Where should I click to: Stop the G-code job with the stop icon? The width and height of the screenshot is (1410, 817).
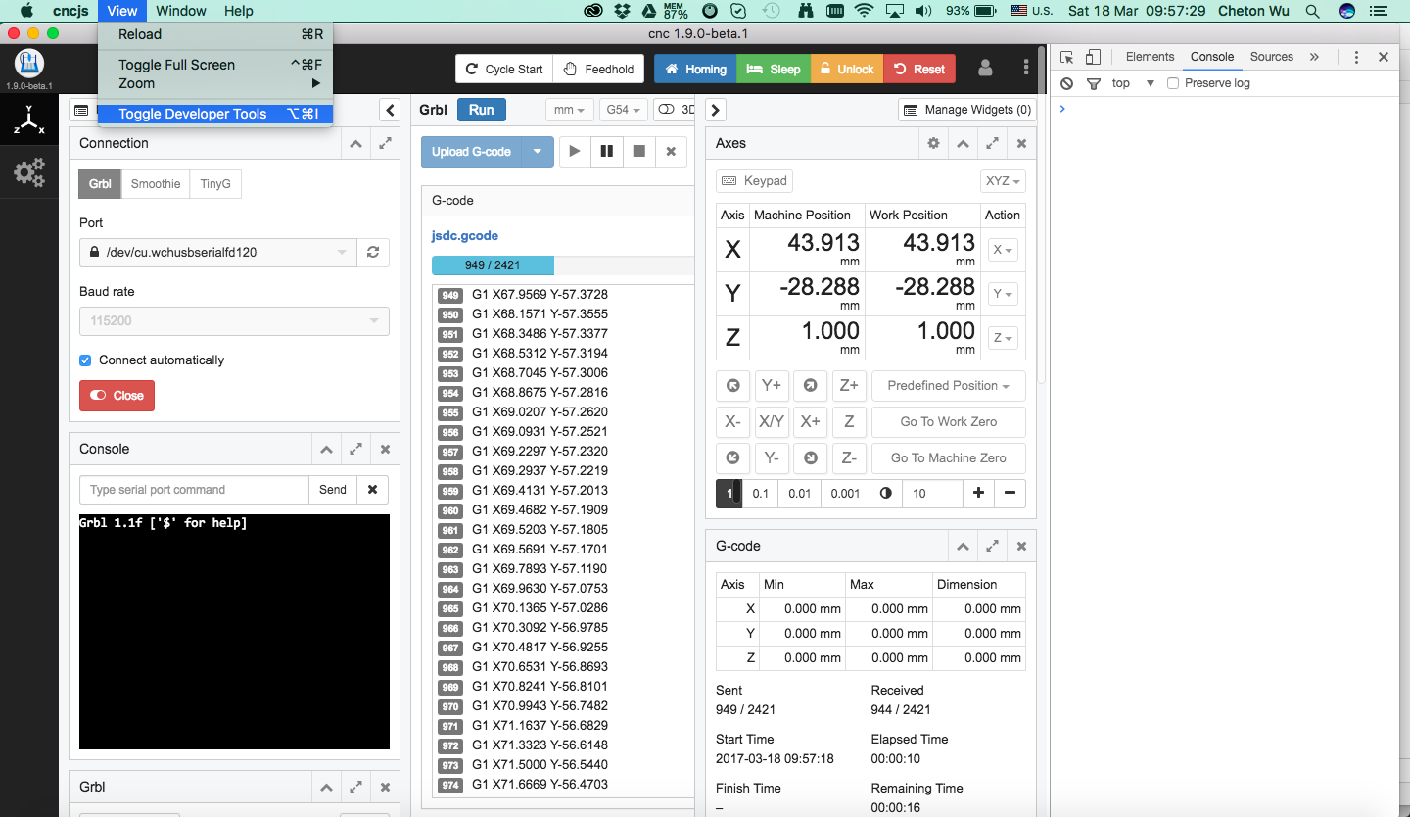point(638,151)
